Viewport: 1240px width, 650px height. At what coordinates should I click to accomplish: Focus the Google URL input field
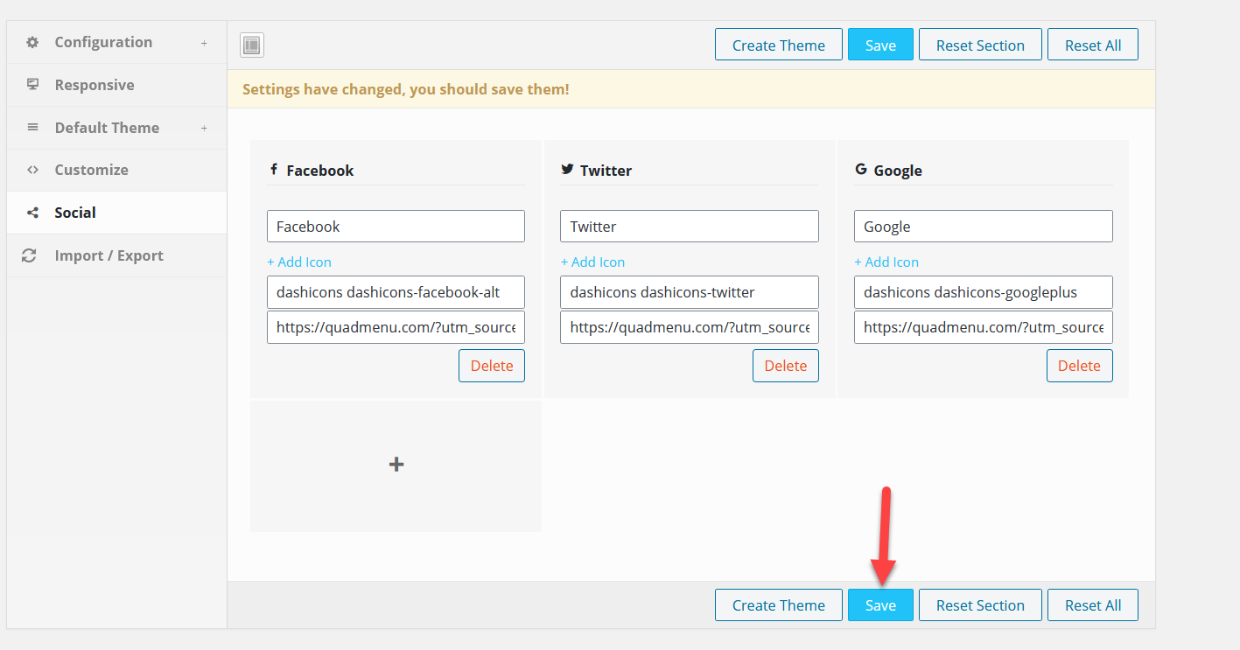pyautogui.click(x=984, y=327)
